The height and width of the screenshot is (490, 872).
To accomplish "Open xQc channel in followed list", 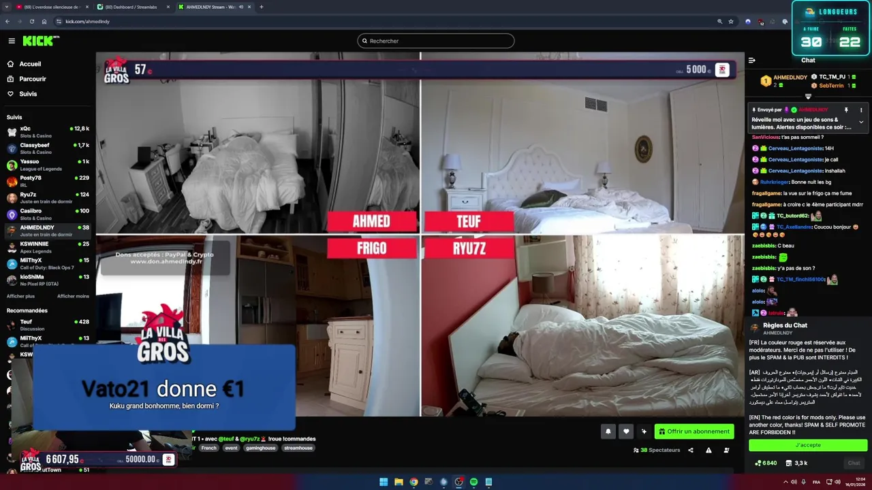I will click(48, 131).
